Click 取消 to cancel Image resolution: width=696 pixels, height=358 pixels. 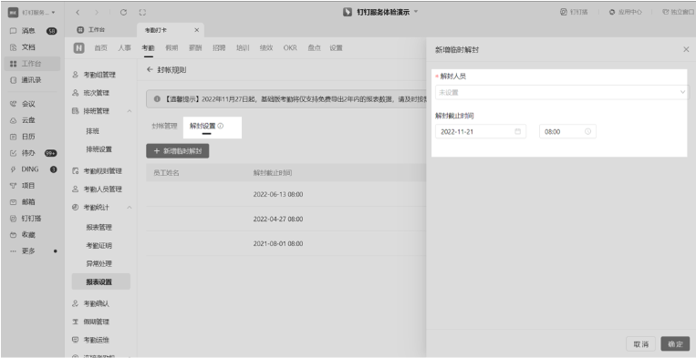coord(640,343)
